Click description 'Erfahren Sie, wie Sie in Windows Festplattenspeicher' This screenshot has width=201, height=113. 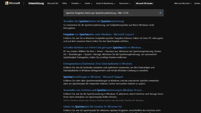(113, 40)
